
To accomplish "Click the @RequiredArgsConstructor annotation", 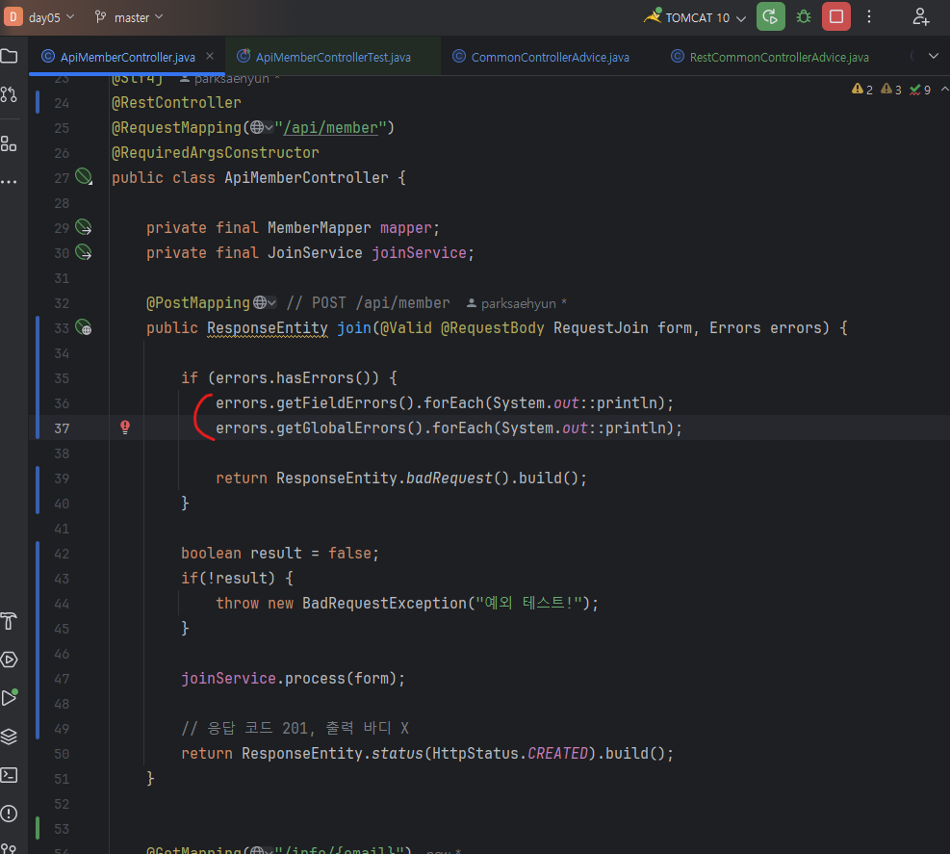I will click(215, 153).
